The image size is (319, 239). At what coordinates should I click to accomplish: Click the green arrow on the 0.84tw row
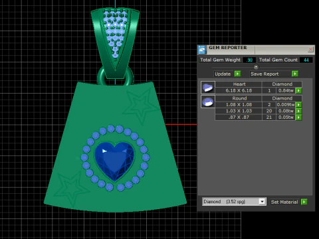pos(298,90)
